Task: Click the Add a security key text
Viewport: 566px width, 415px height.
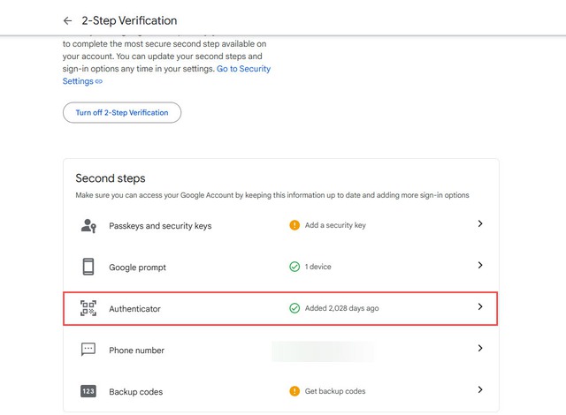Action: [335, 225]
